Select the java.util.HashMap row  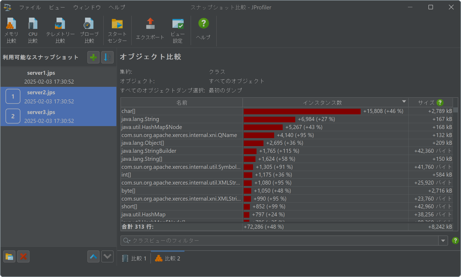pyautogui.click(x=287, y=214)
